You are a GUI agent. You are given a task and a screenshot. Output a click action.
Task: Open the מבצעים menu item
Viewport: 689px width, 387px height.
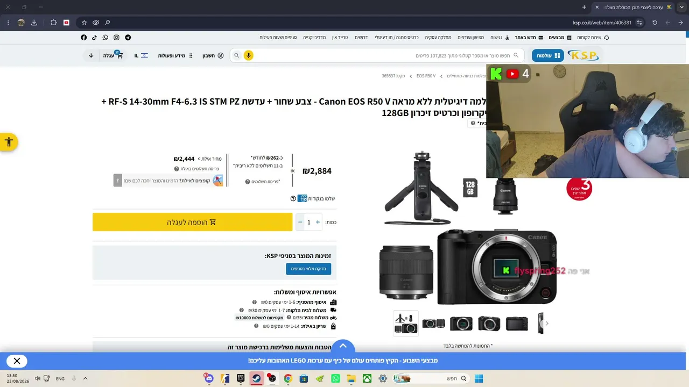click(560, 38)
